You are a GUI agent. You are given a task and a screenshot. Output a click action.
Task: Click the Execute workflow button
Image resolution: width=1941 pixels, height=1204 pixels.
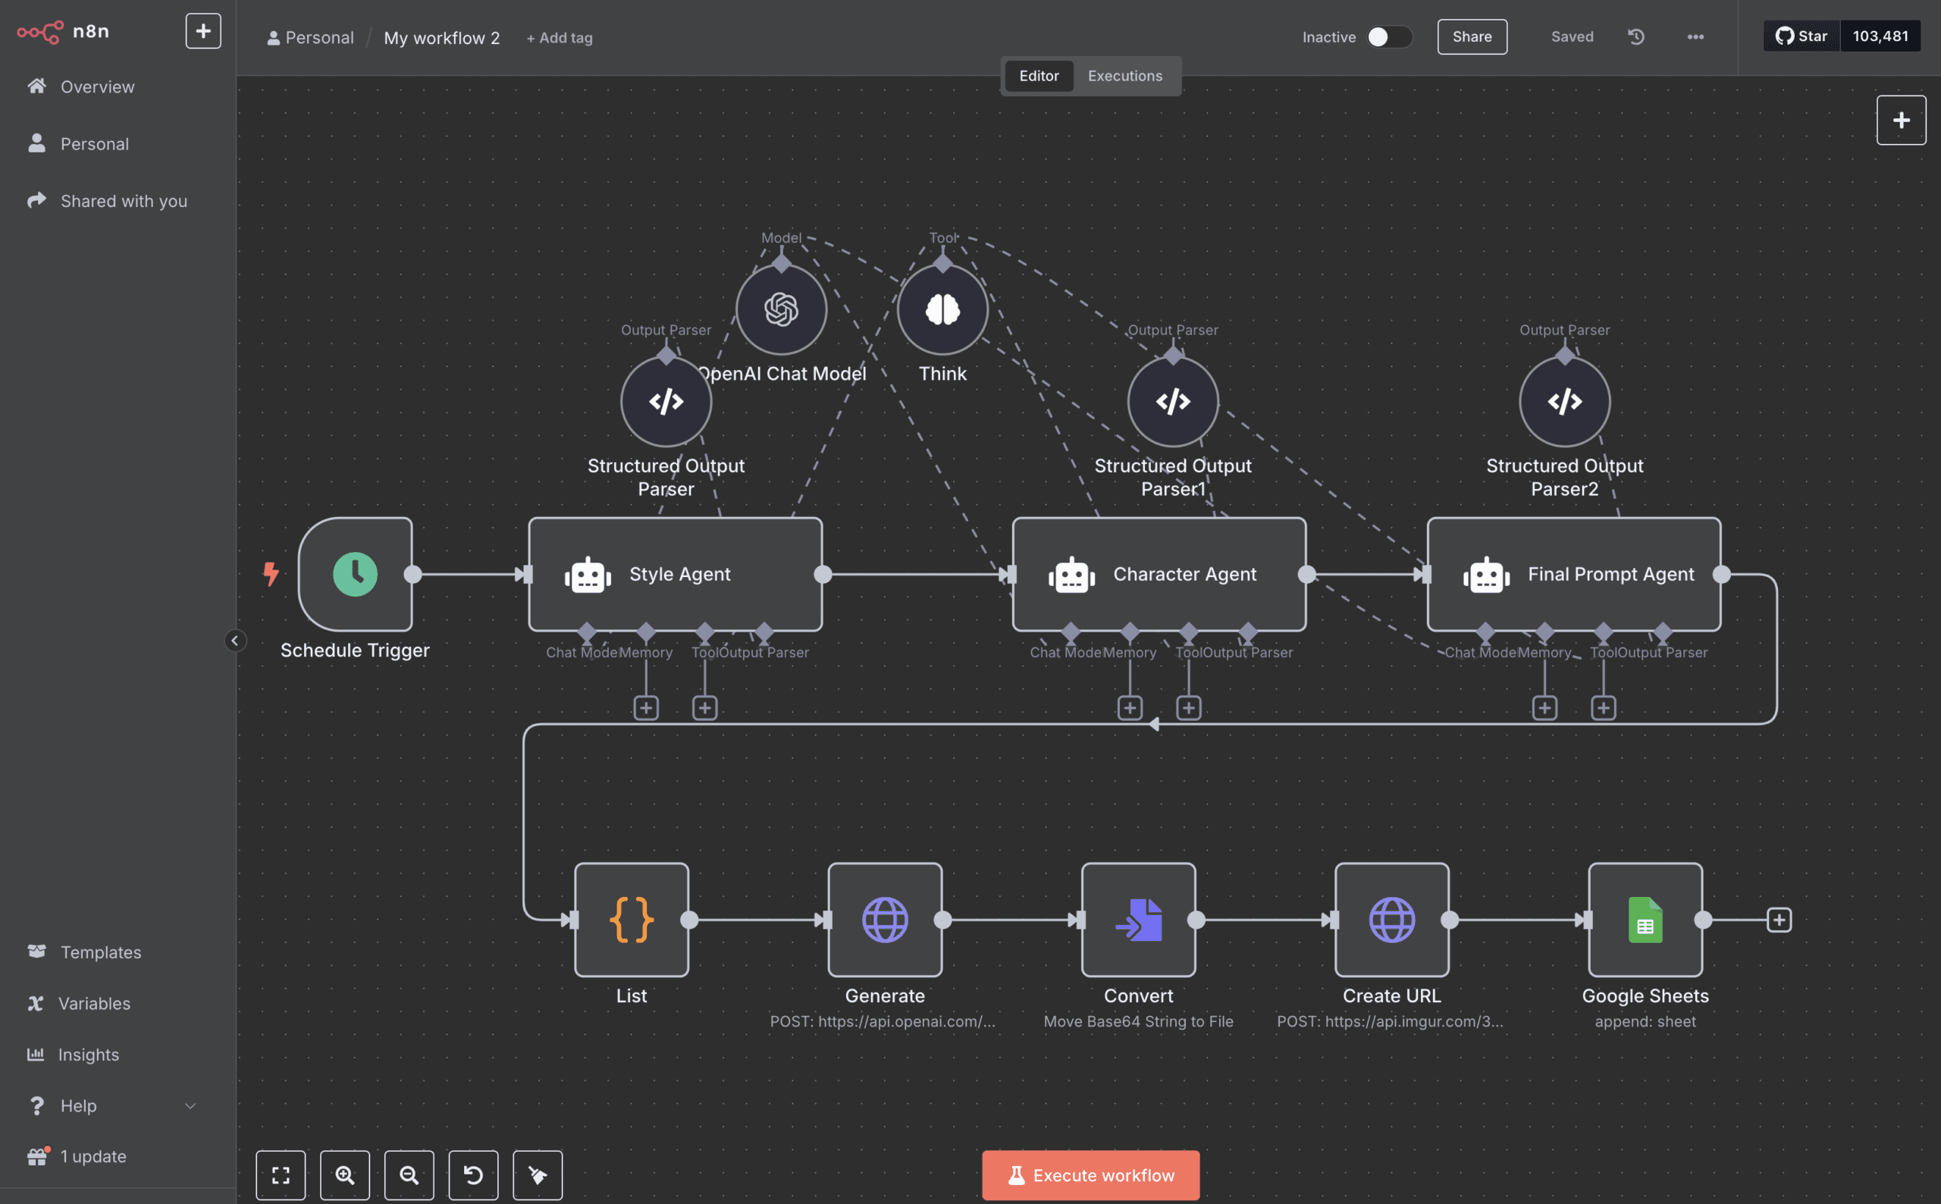(1091, 1174)
